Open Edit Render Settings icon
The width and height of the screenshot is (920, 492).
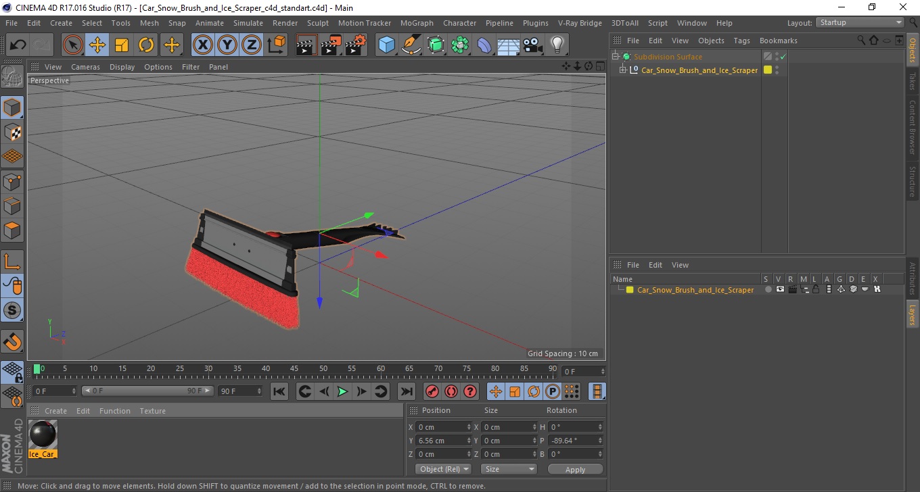click(x=356, y=45)
